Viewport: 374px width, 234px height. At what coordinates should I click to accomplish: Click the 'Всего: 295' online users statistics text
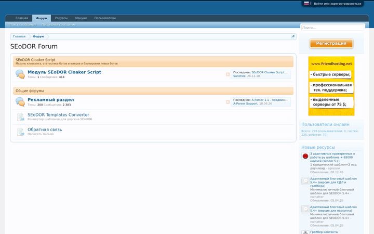tap(330, 133)
